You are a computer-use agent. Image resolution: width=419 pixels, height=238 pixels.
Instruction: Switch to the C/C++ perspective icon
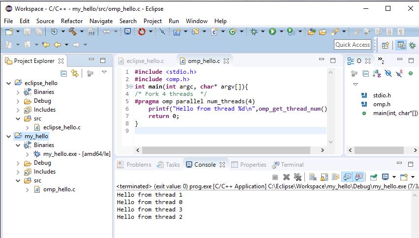tap(401, 45)
